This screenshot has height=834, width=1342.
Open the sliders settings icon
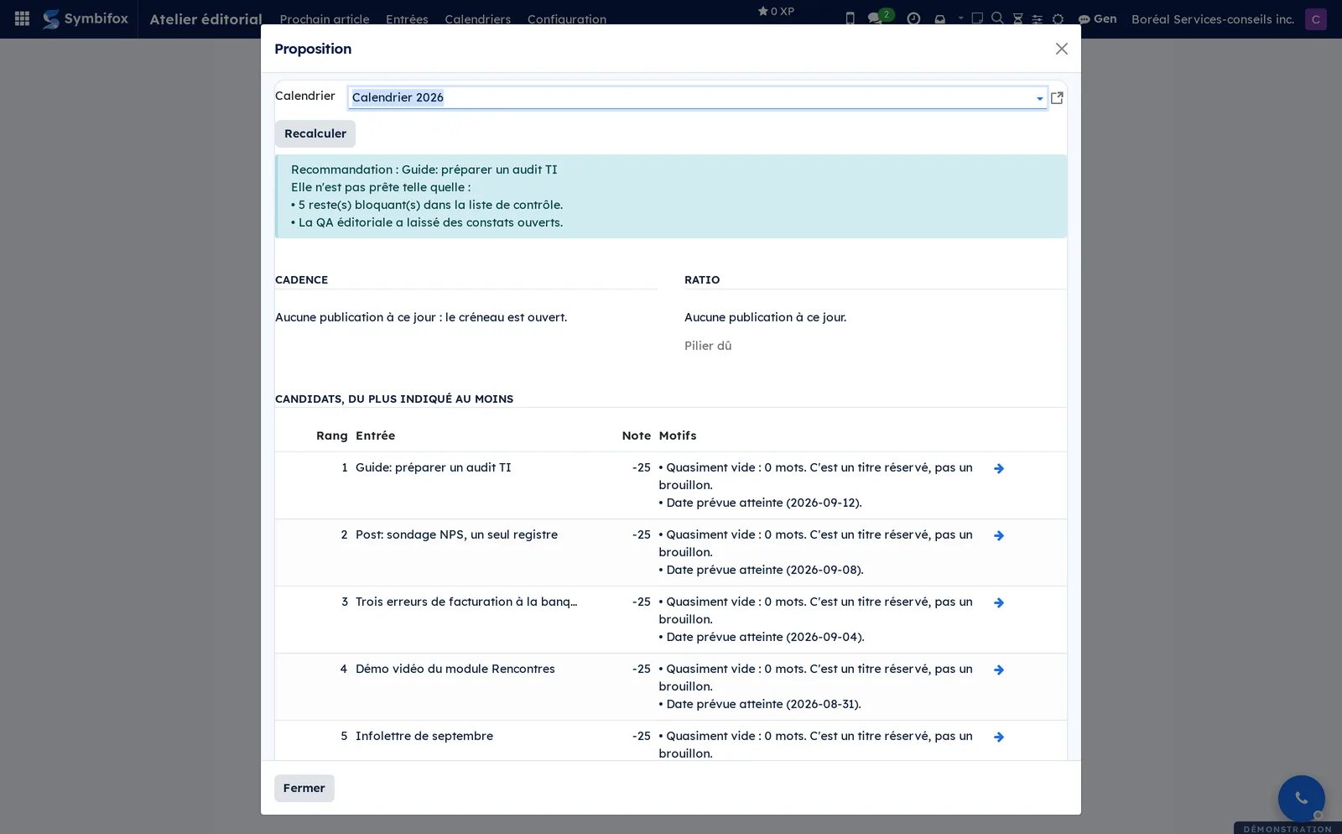1038,18
